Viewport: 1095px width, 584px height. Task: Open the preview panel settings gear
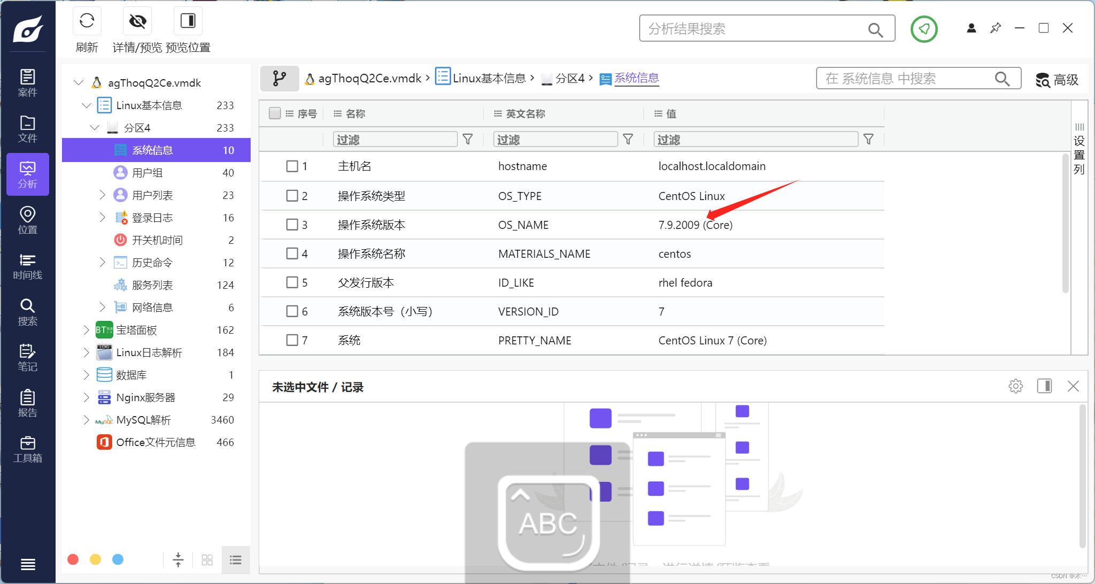pos(1015,386)
